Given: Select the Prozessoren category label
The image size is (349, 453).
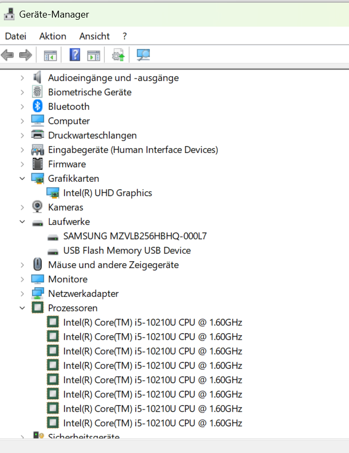Looking at the screenshot, I should pyautogui.click(x=73, y=308).
